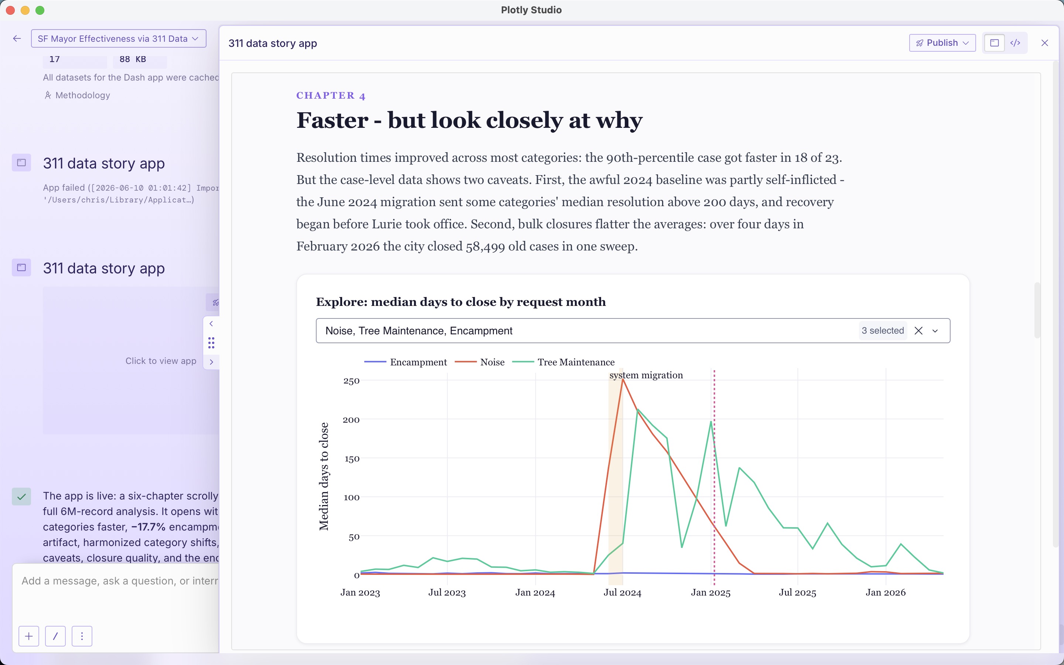Click the category selection field text
The image size is (1064, 665).
click(419, 331)
